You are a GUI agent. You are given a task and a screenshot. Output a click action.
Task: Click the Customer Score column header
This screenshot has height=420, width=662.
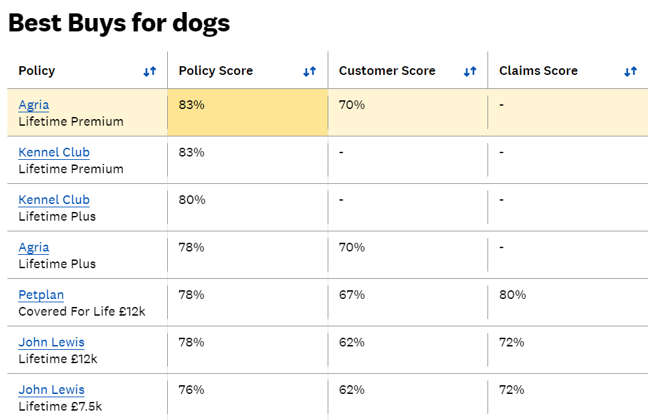387,71
